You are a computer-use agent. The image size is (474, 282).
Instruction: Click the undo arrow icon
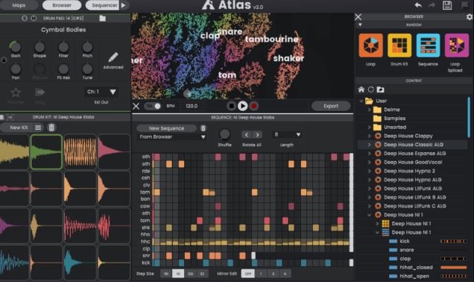click(x=418, y=5)
